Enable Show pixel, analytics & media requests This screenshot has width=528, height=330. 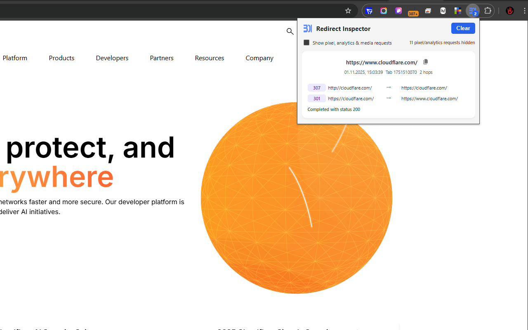pos(306,42)
